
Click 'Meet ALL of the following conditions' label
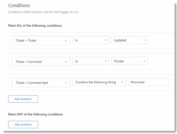(x=35, y=26)
